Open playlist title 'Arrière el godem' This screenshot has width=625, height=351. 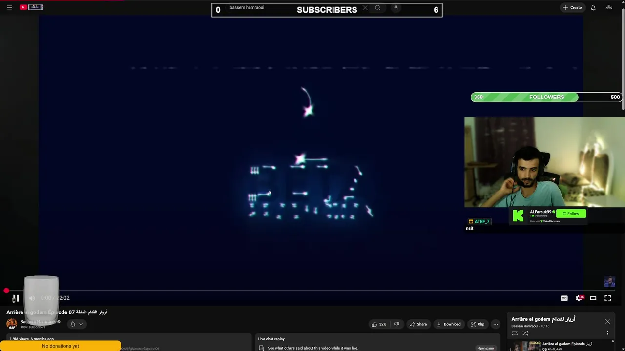[543, 319]
